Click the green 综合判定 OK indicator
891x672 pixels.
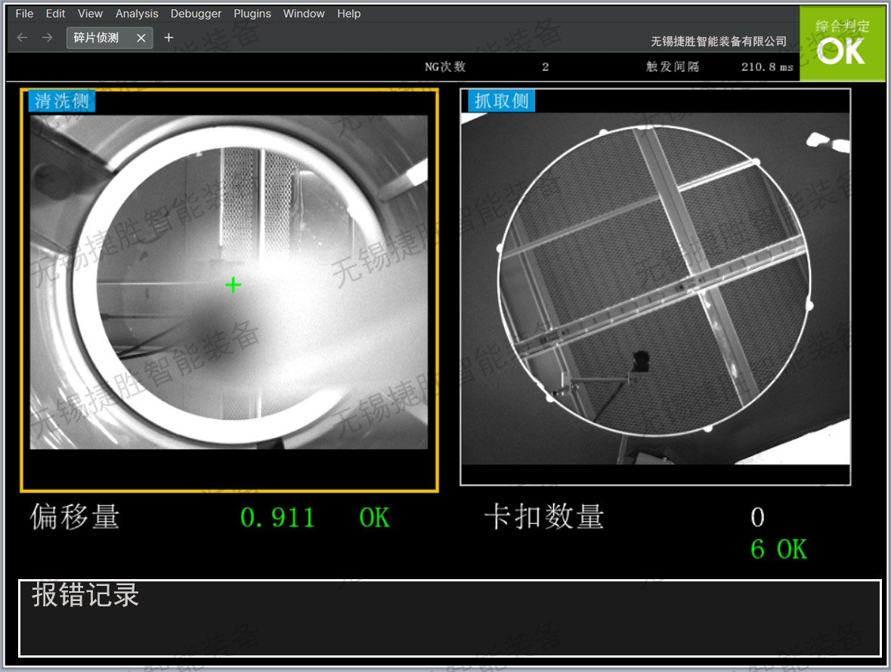(842, 43)
